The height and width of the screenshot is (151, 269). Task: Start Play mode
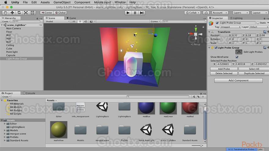coord(128,13)
